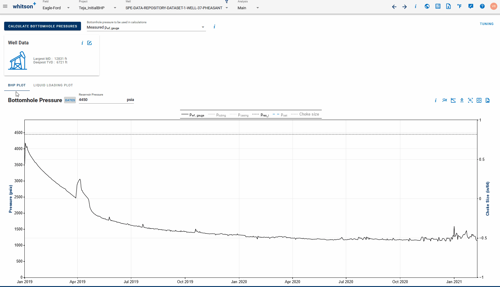500x287 pixels.
Task: Click the well name SPE-DATA-REPOSITORY-DATASET-1-WELL-37-PHEASANT
Action: click(174, 8)
